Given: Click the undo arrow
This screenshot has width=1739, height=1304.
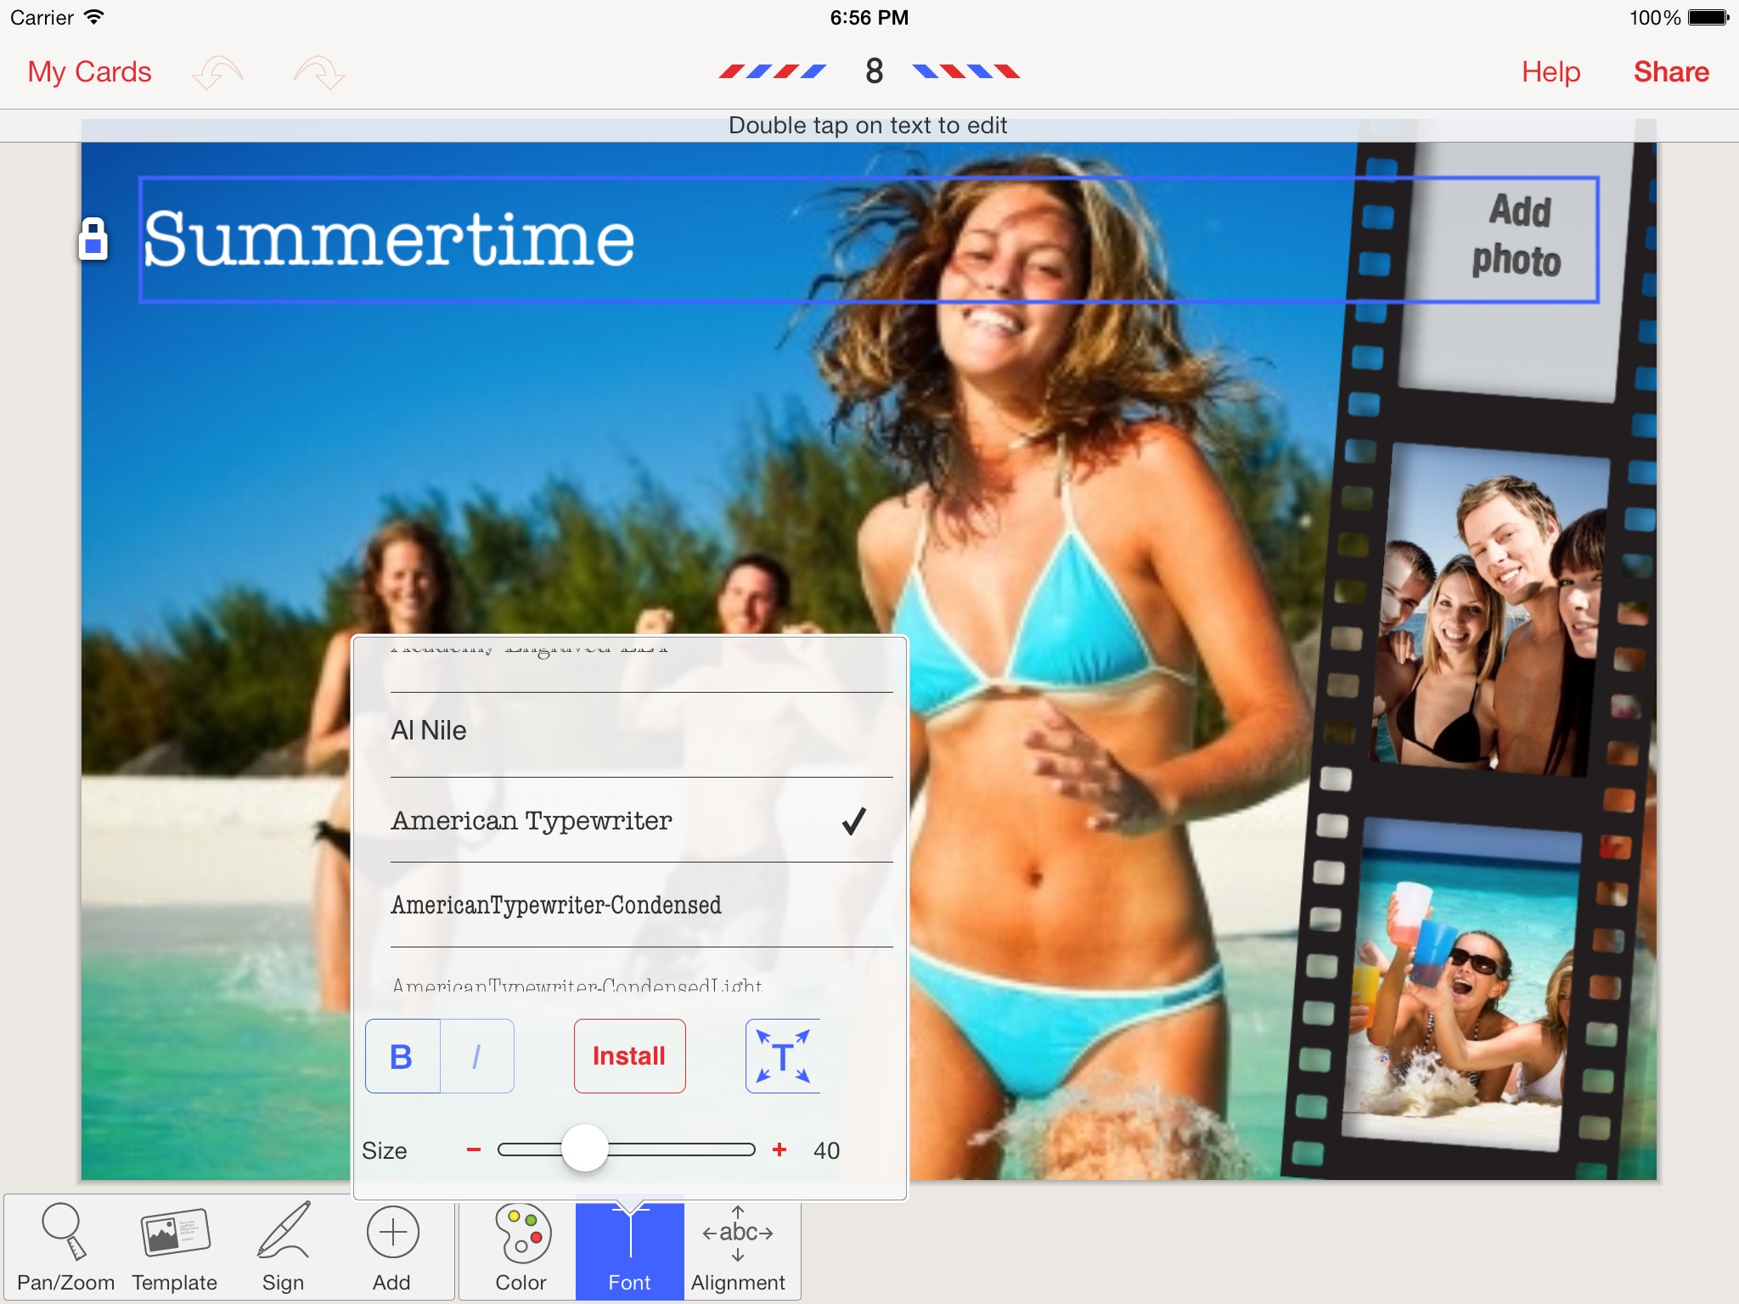Looking at the screenshot, I should coord(217,72).
